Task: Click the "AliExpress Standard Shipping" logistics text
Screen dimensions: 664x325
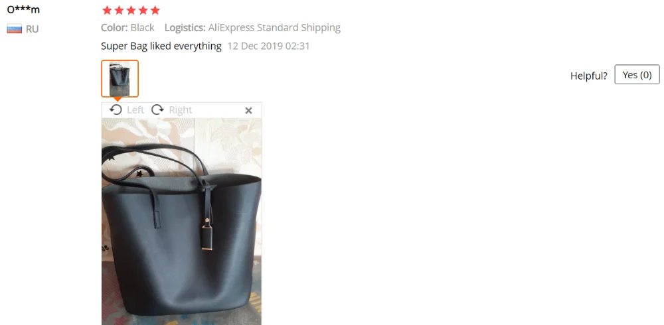Action: (x=274, y=27)
